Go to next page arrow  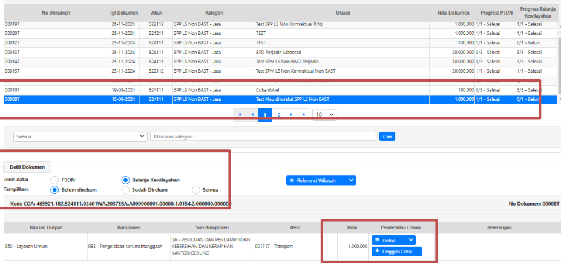tap(291, 114)
